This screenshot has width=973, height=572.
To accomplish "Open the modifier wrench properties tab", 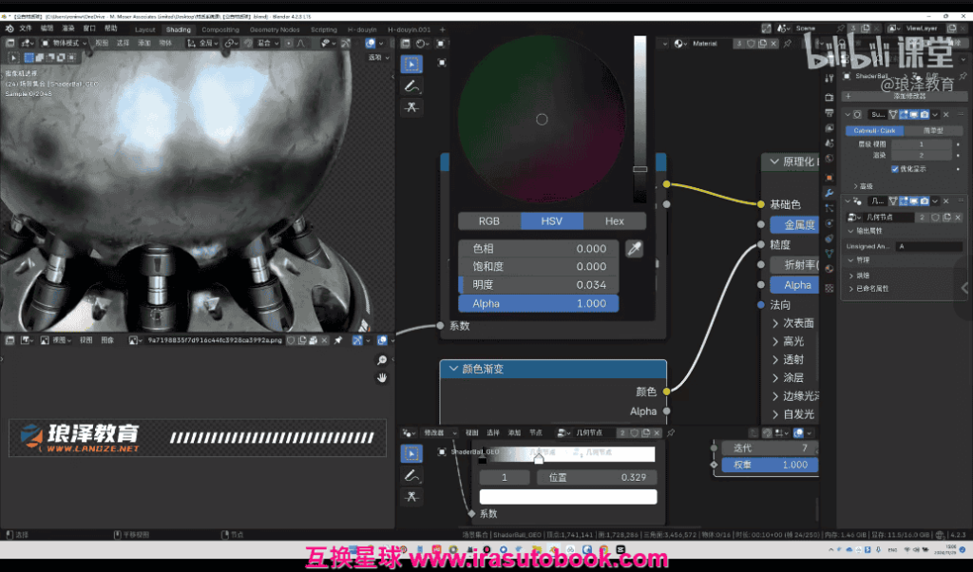I will point(830,194).
